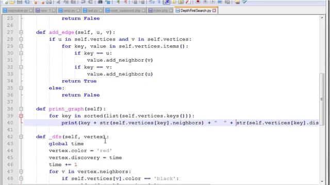Switch to the test.py tab
The image size is (330, 185).
(93, 10)
